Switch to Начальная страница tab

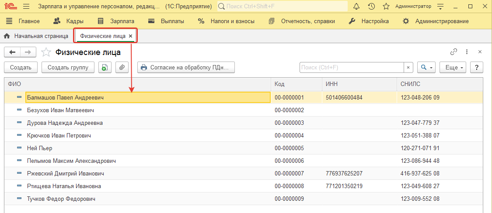click(x=36, y=36)
